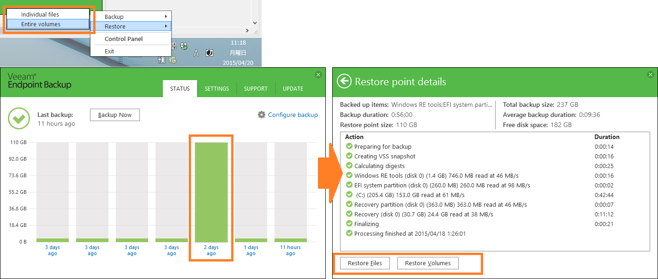Click the check icon beside Finalizing
The width and height of the screenshot is (658, 279).
click(x=349, y=224)
